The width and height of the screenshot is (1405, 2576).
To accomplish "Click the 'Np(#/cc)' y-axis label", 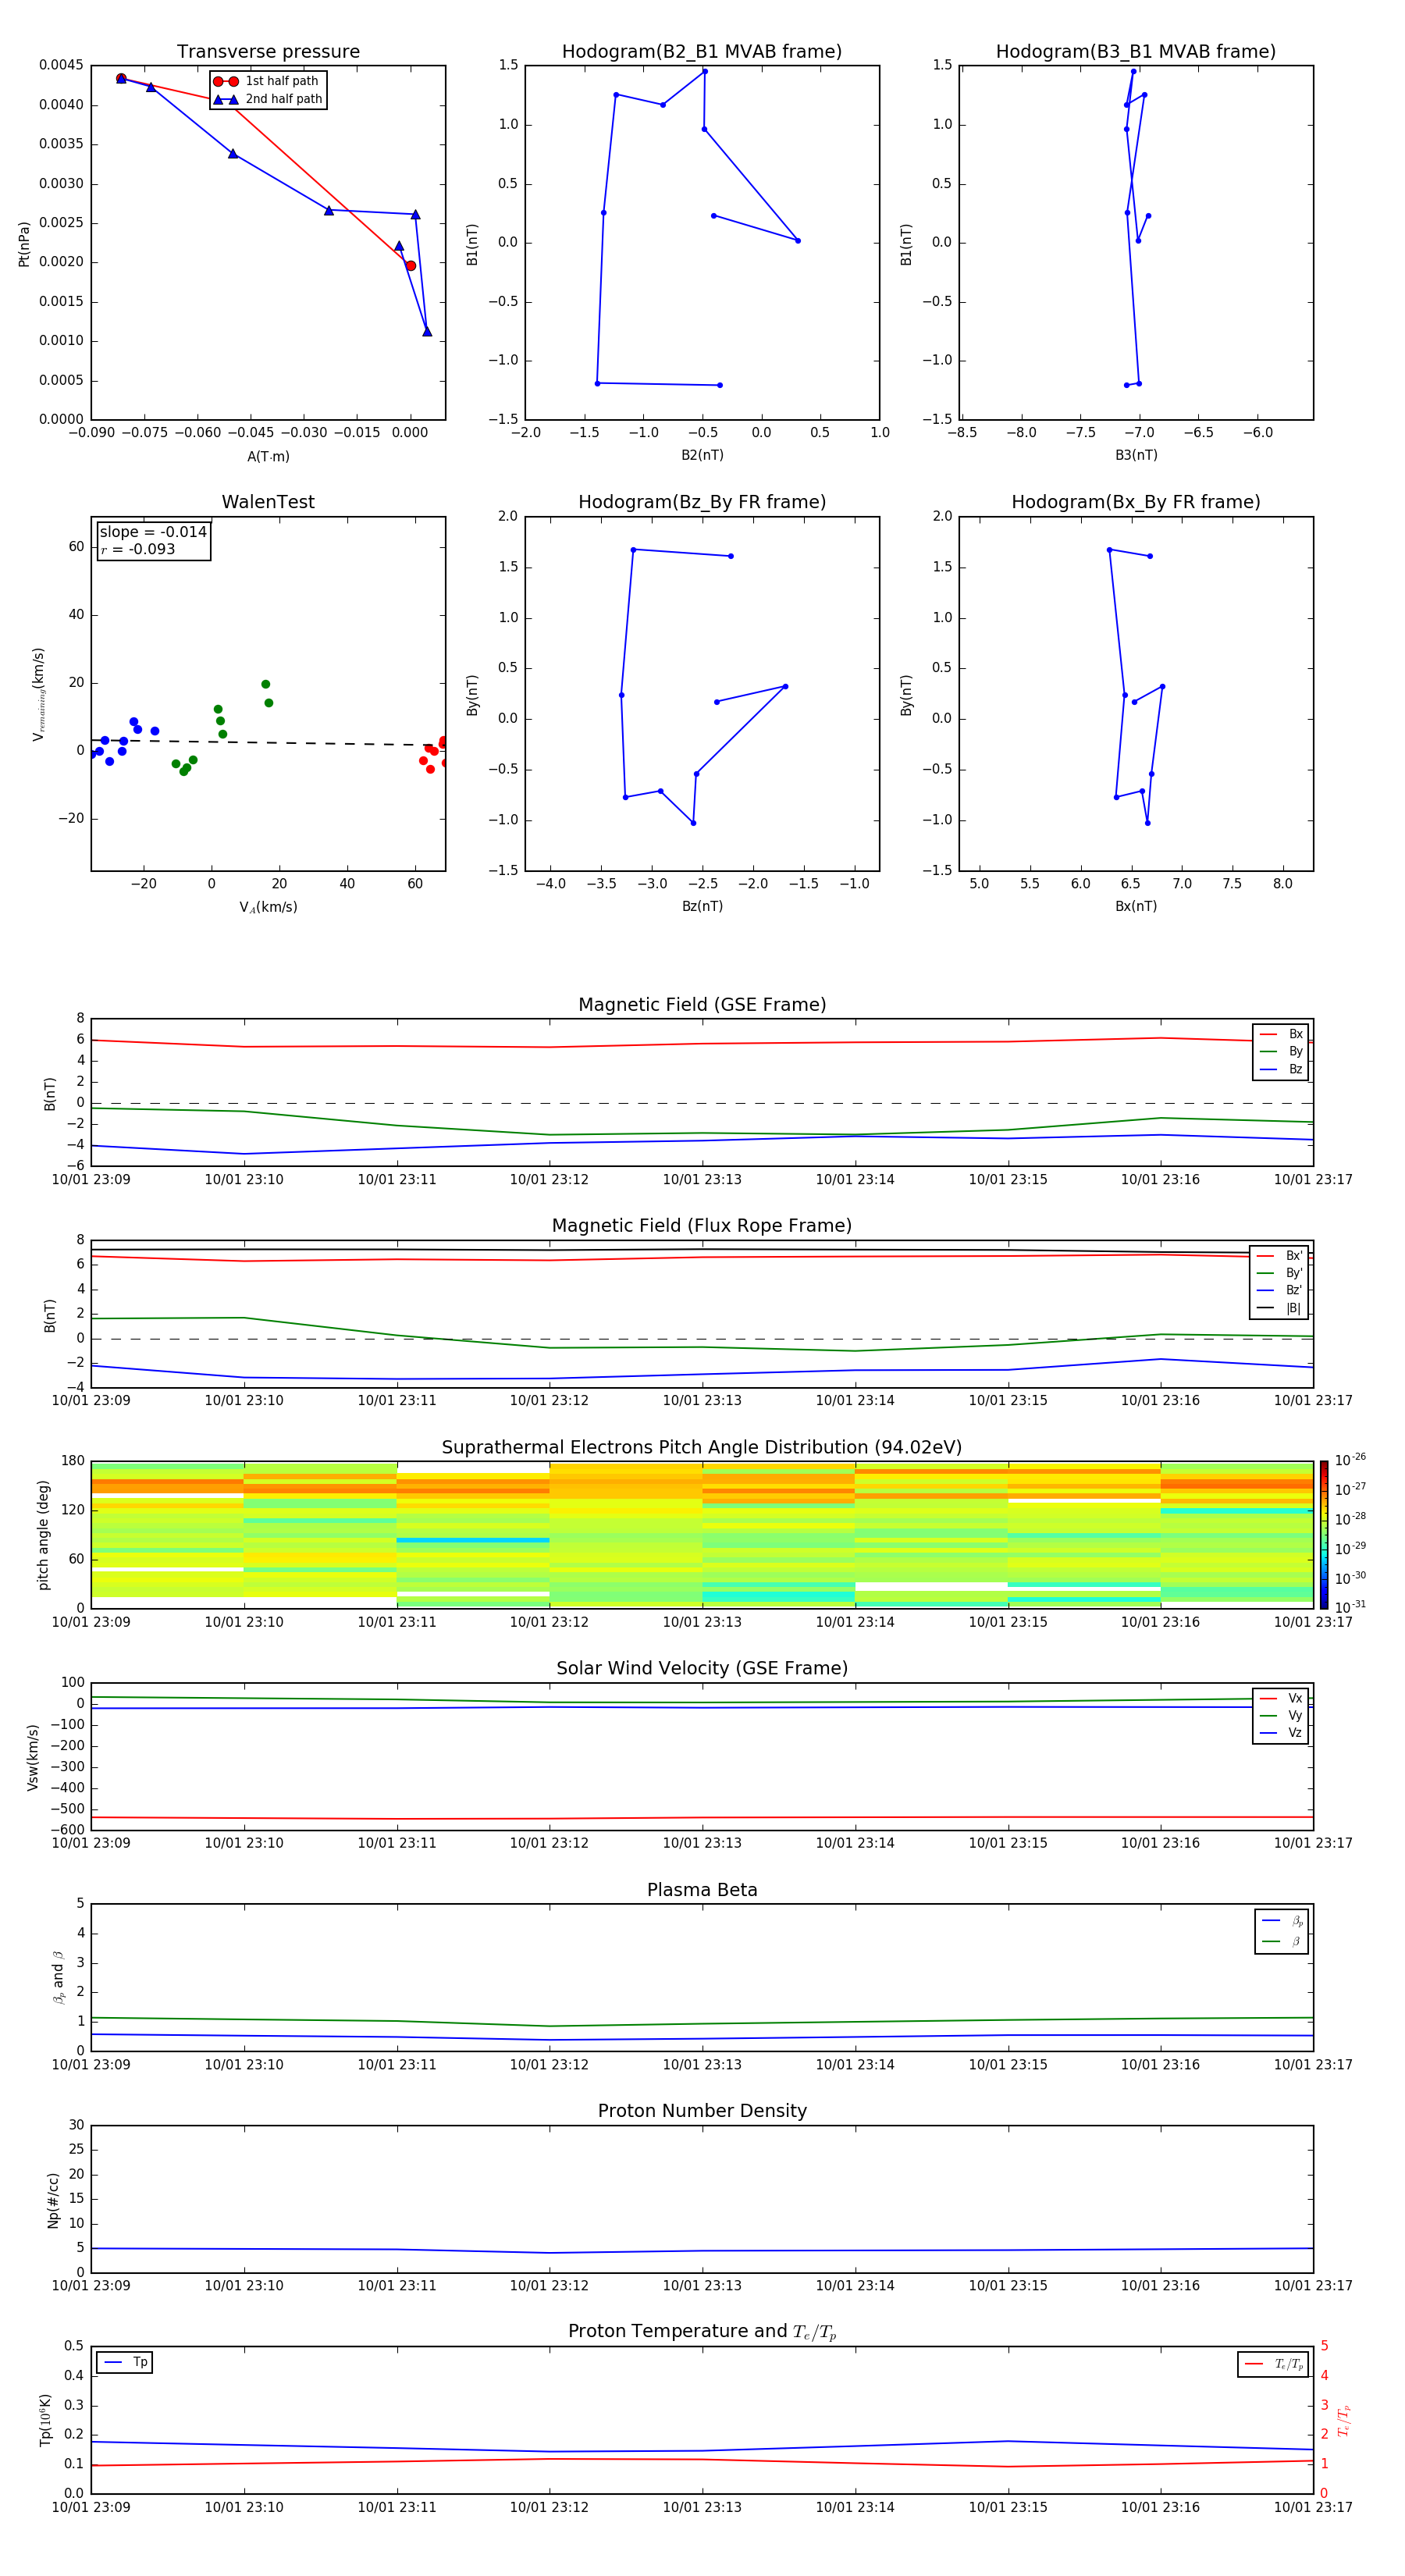I will click(53, 2200).
